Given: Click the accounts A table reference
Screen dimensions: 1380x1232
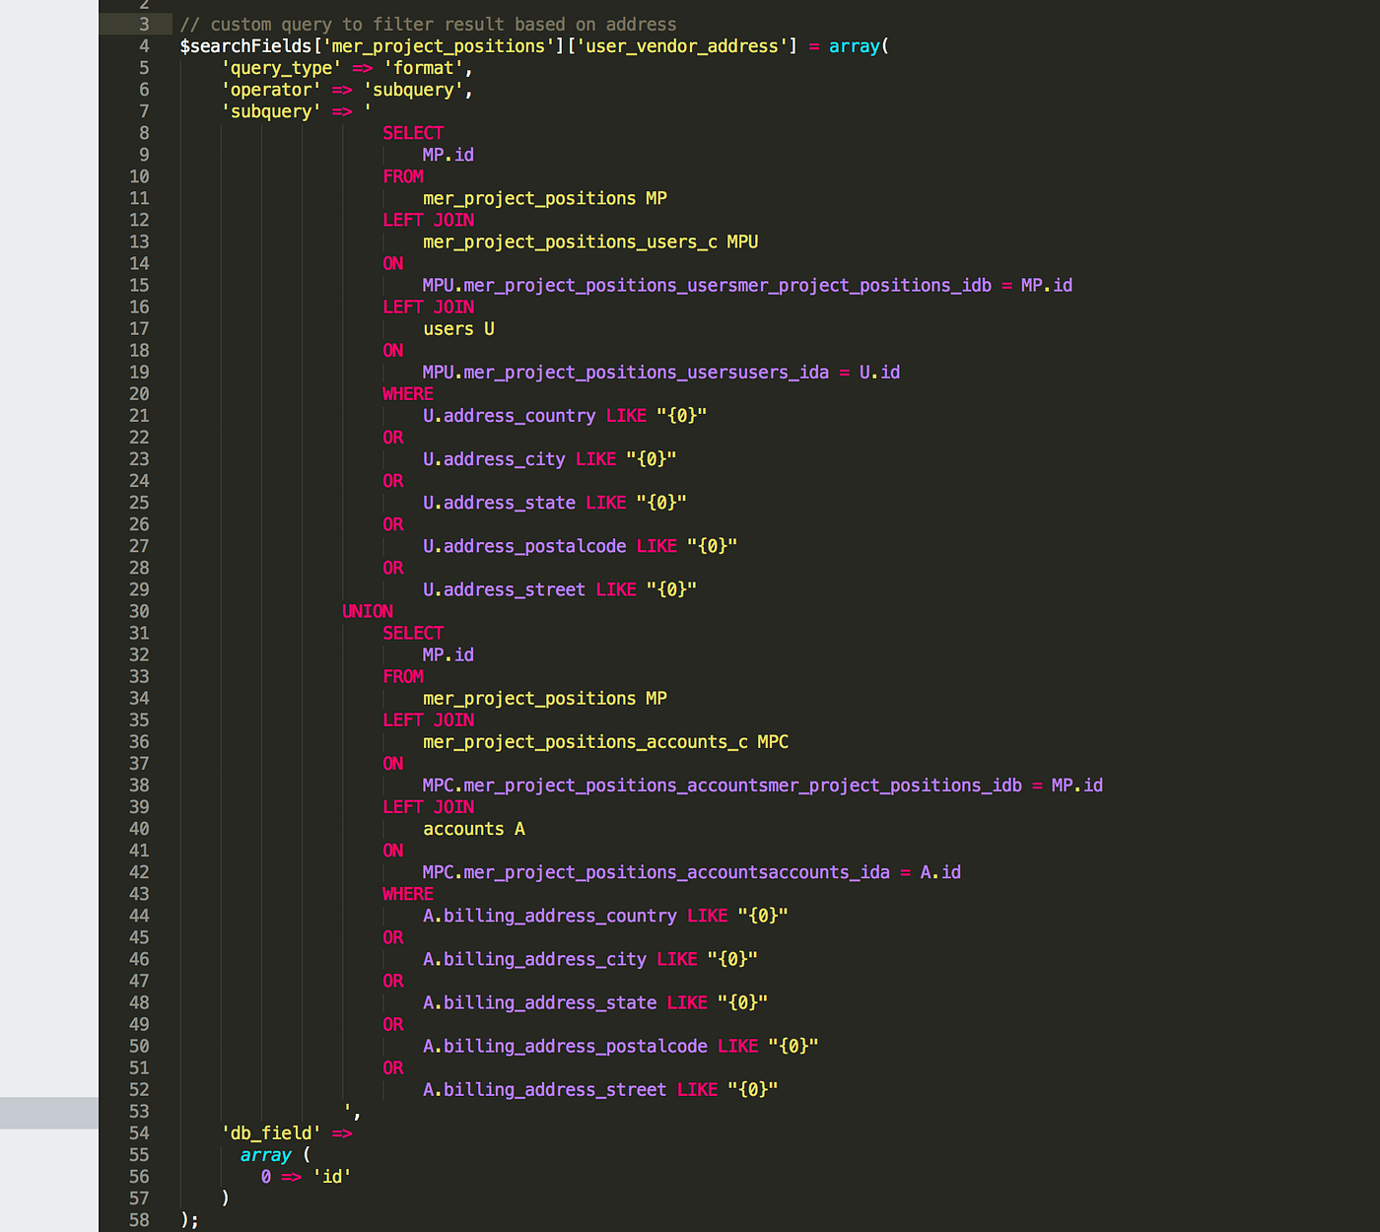Looking at the screenshot, I should click(x=473, y=829).
